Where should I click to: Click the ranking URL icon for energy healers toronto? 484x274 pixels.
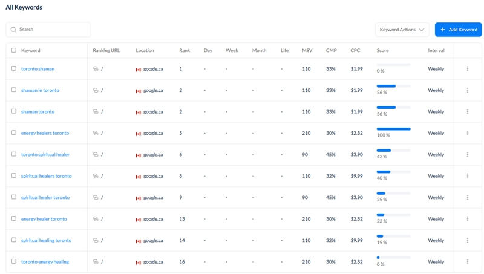point(96,133)
